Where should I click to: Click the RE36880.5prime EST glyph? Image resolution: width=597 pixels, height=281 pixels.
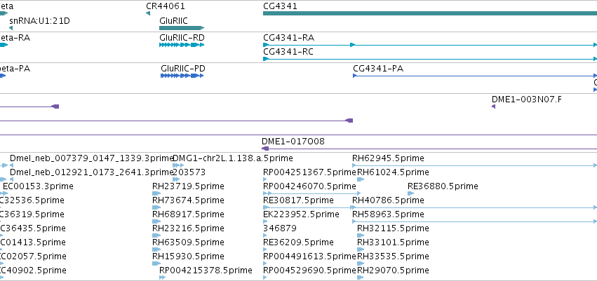(x=410, y=193)
